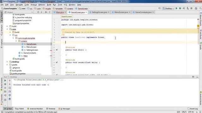Start debugging with the bug icon
Image resolution: width=202 pixels, height=113 pixels.
click(x=180, y=8)
